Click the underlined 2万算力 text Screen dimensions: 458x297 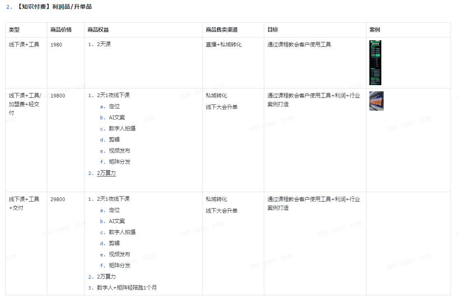point(106,173)
